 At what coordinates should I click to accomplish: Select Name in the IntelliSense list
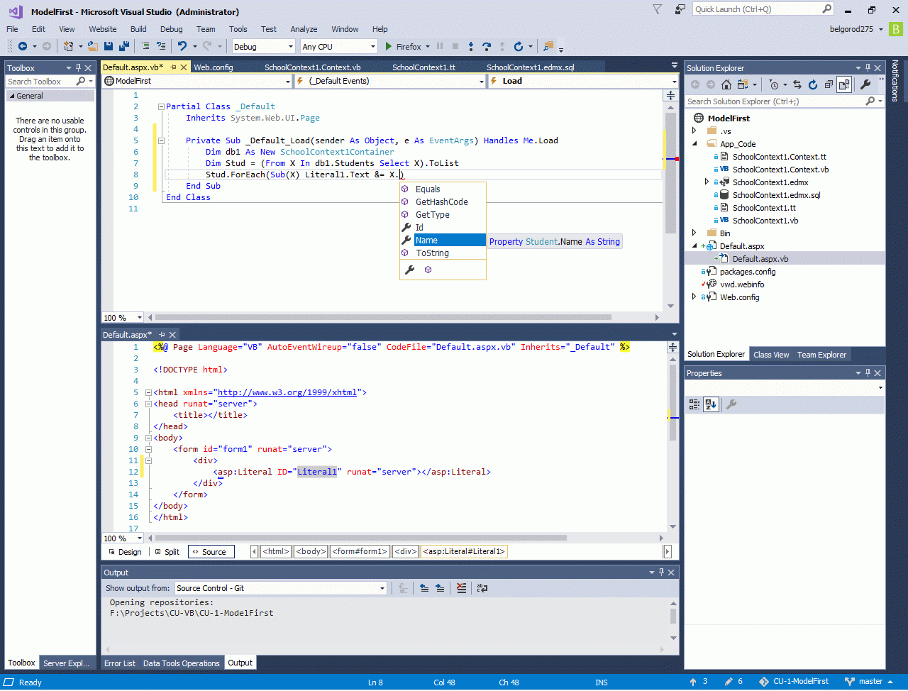tap(427, 241)
